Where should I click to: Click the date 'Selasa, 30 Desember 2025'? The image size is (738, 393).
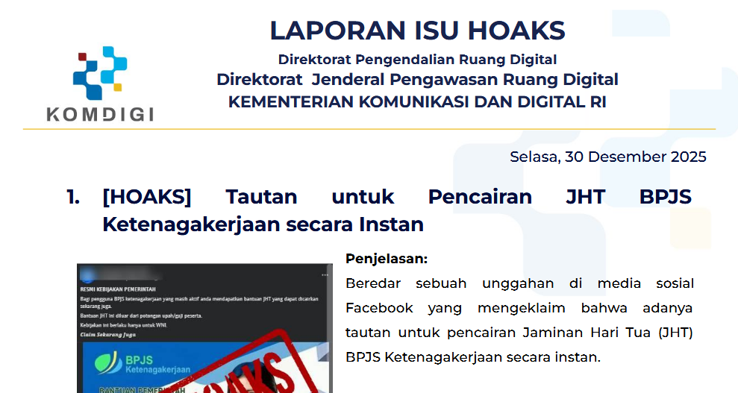(607, 157)
